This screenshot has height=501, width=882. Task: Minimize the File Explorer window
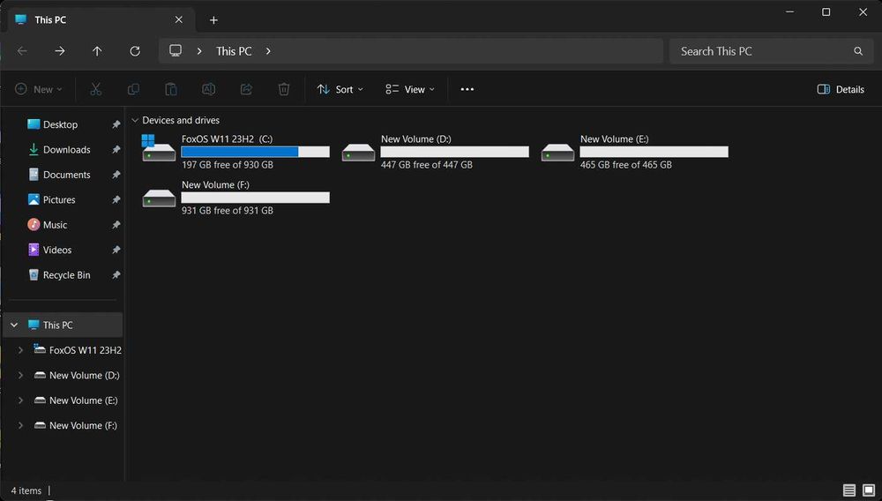coord(789,11)
